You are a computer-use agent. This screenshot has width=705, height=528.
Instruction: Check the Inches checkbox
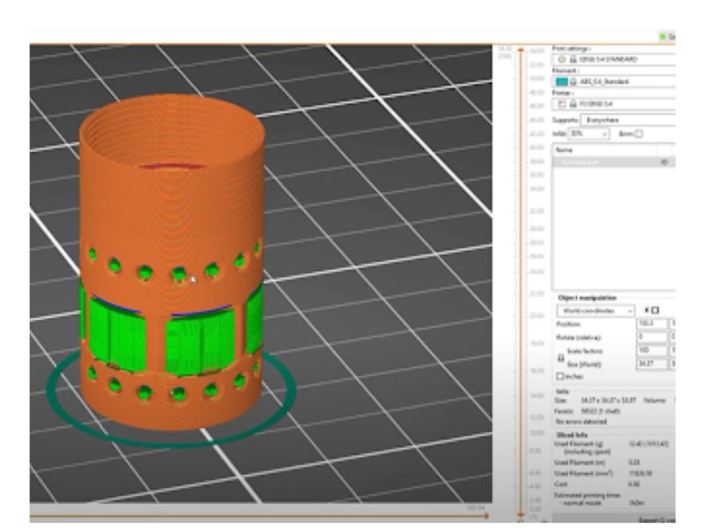(x=559, y=375)
